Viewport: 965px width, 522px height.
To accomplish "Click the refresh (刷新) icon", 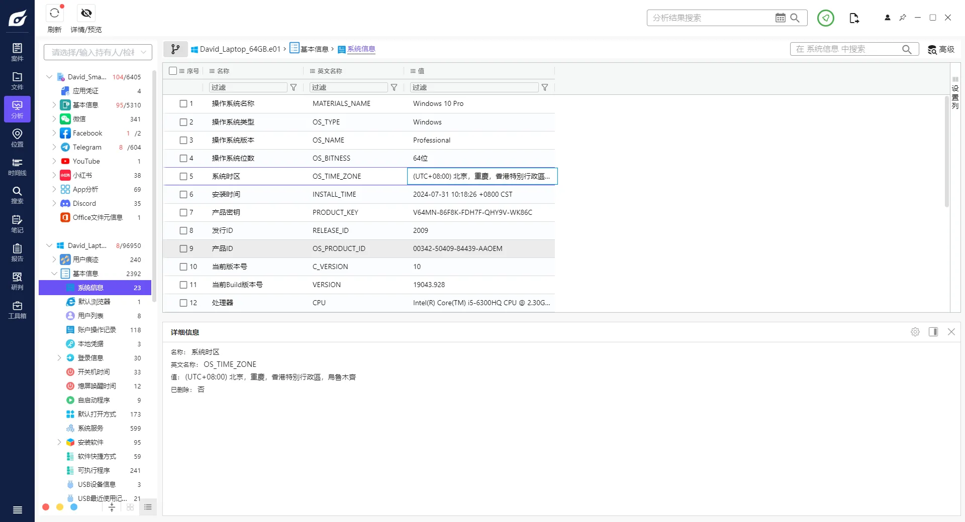I will click(x=54, y=14).
